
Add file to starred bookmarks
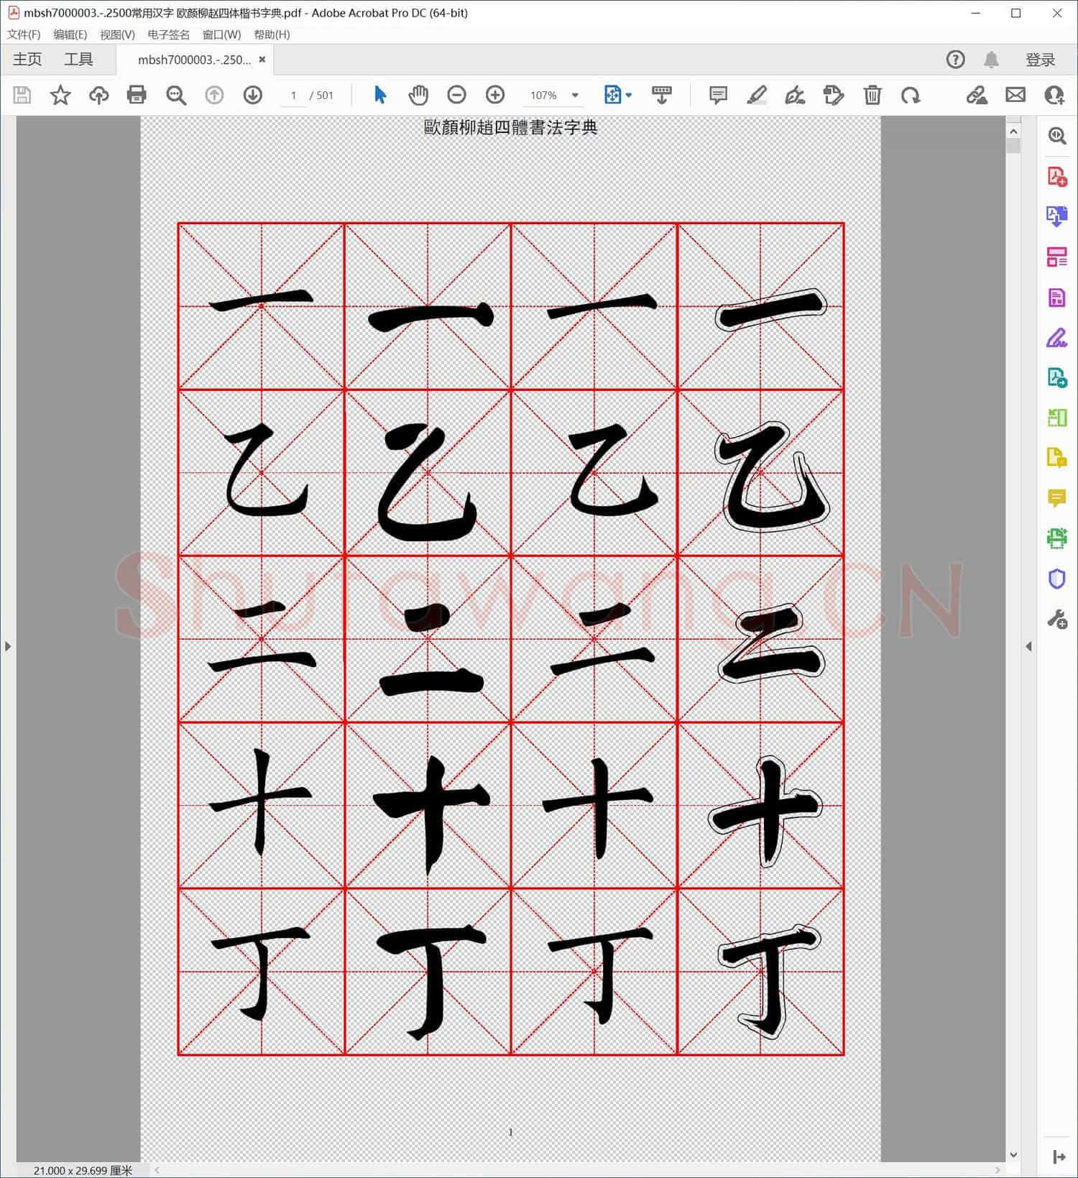(x=60, y=95)
